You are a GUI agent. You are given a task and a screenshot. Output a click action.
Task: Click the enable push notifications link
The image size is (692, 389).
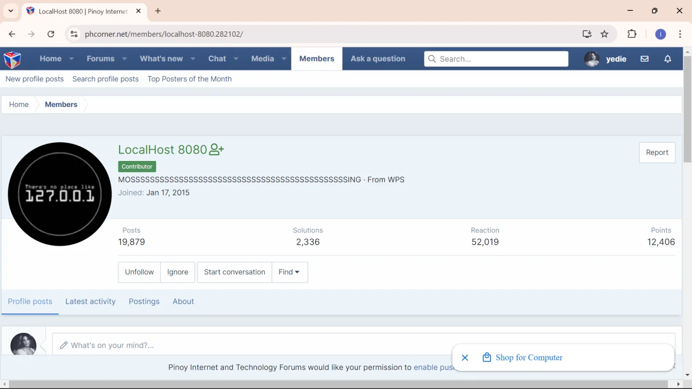434,367
